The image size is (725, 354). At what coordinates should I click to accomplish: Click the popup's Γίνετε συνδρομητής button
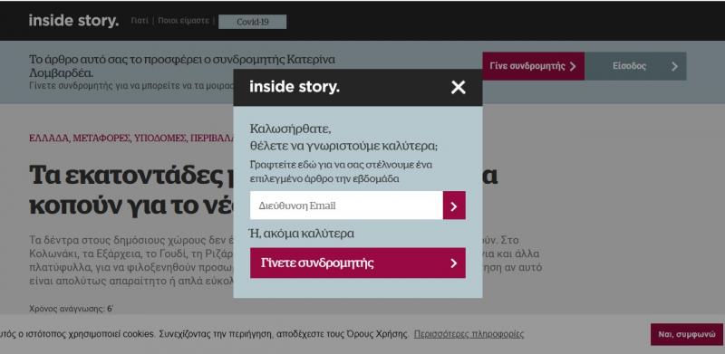[x=358, y=263]
